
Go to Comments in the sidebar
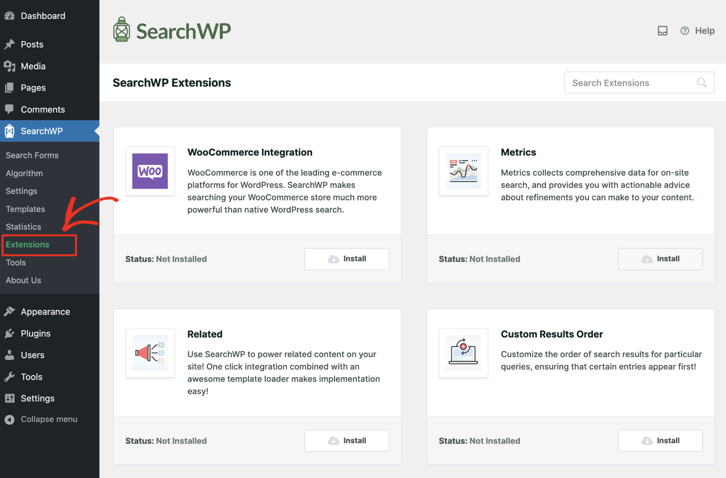(x=50, y=109)
